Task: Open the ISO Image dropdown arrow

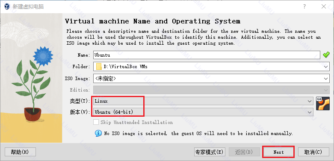Action: tap(326, 78)
